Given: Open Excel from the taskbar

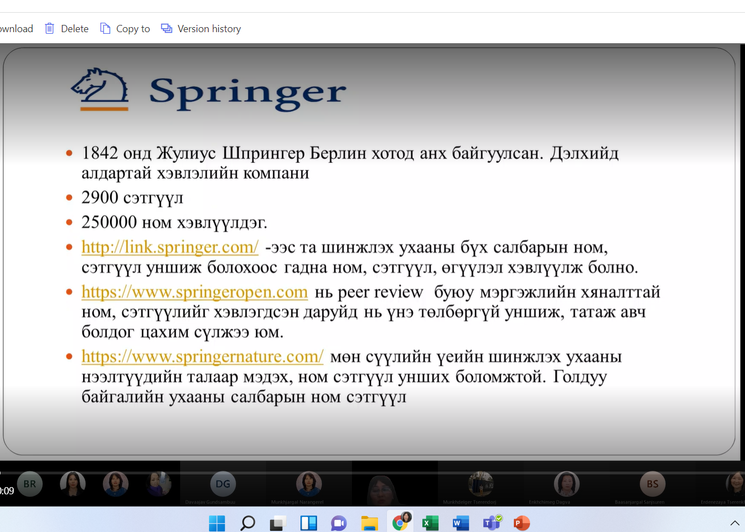Looking at the screenshot, I should click(430, 523).
